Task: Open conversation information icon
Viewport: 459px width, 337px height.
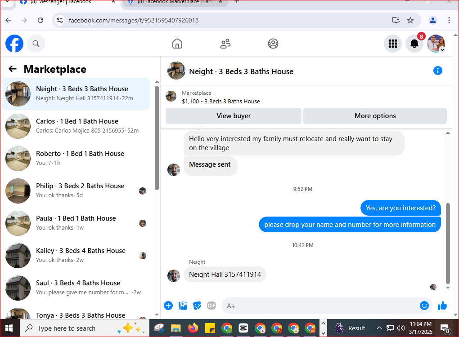Action: (x=438, y=71)
